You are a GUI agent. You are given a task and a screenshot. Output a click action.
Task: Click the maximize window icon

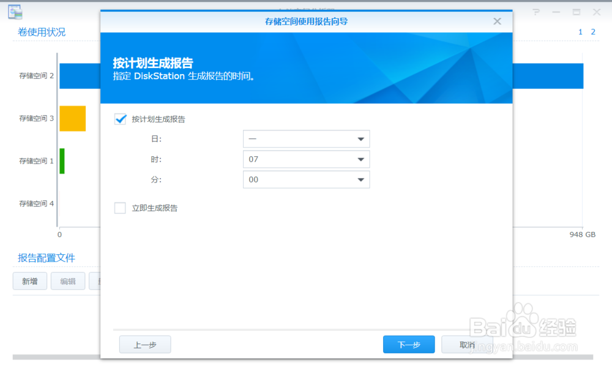(x=576, y=11)
